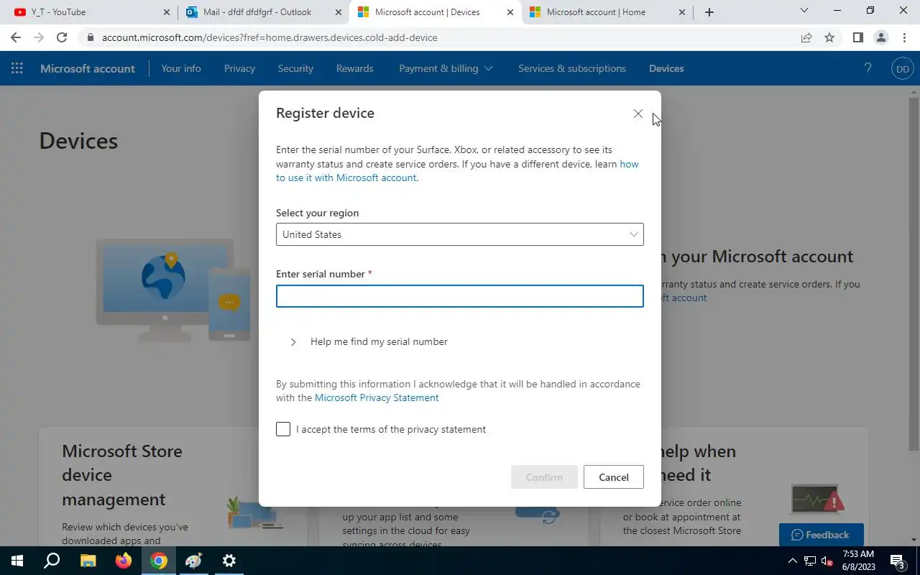Bookmark this page with star icon
920x575 pixels.
click(829, 37)
